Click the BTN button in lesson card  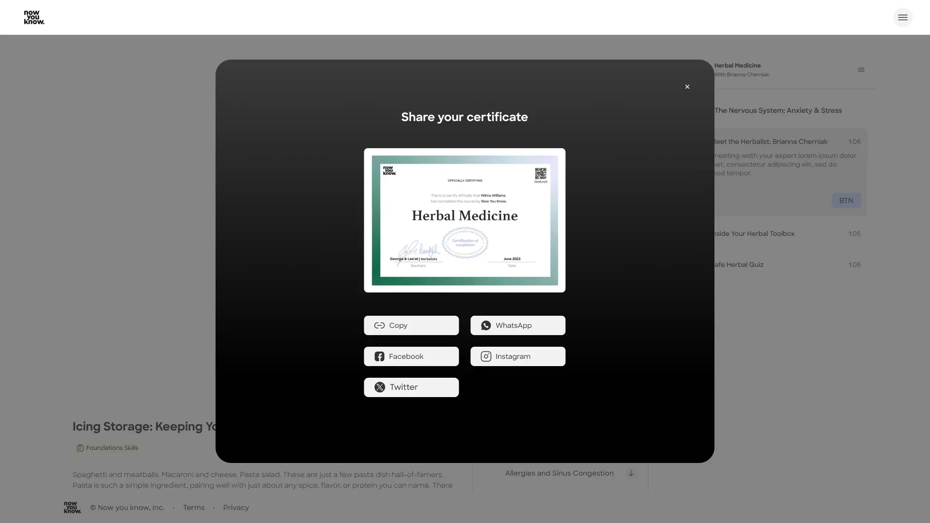846,200
